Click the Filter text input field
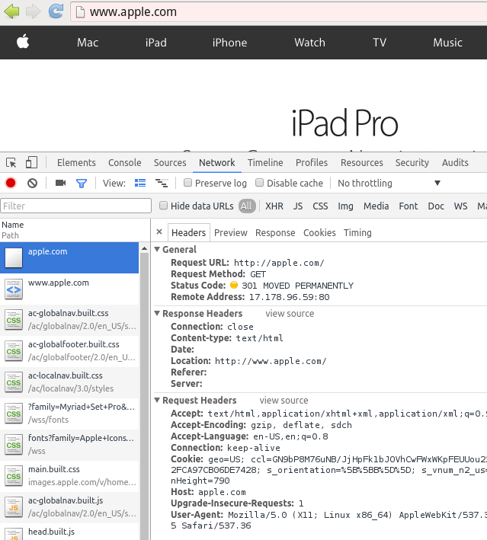The height and width of the screenshot is (540, 487). coord(75,206)
